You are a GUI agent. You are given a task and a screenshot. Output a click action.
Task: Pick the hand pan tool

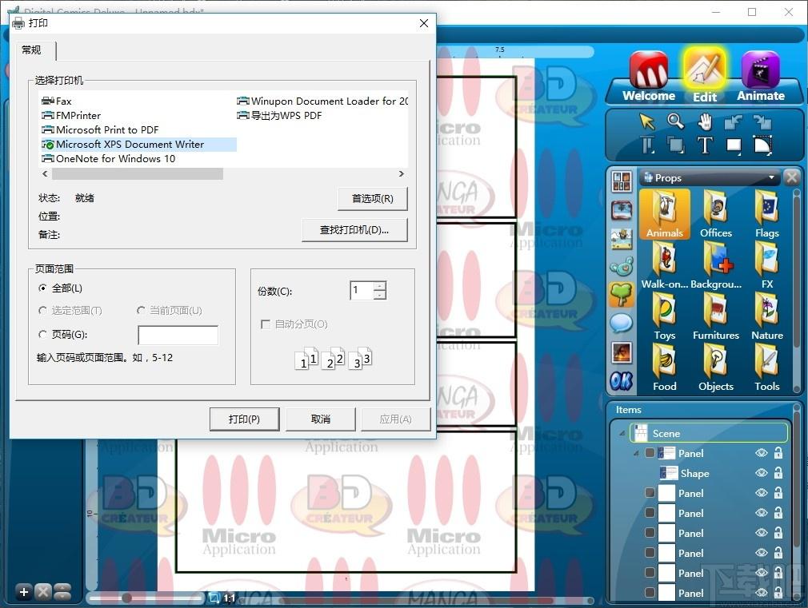[705, 122]
